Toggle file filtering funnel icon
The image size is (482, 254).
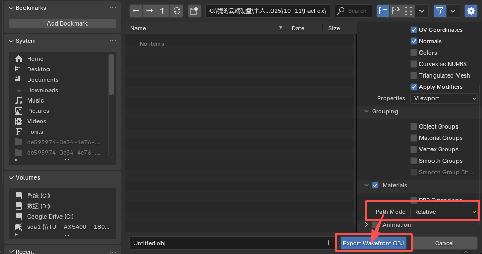440,11
